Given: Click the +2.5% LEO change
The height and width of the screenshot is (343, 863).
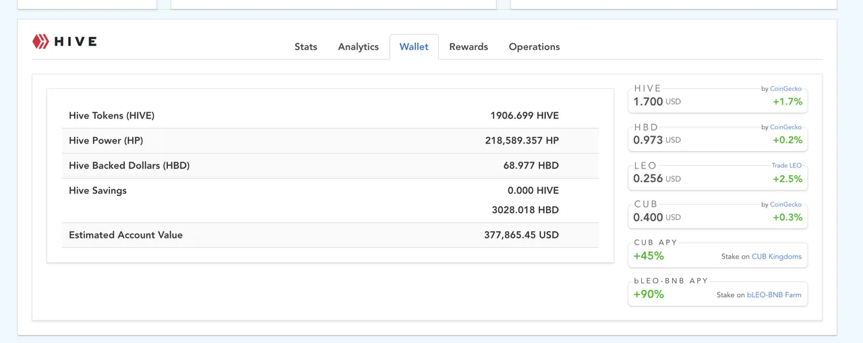Looking at the screenshot, I should click(x=787, y=179).
